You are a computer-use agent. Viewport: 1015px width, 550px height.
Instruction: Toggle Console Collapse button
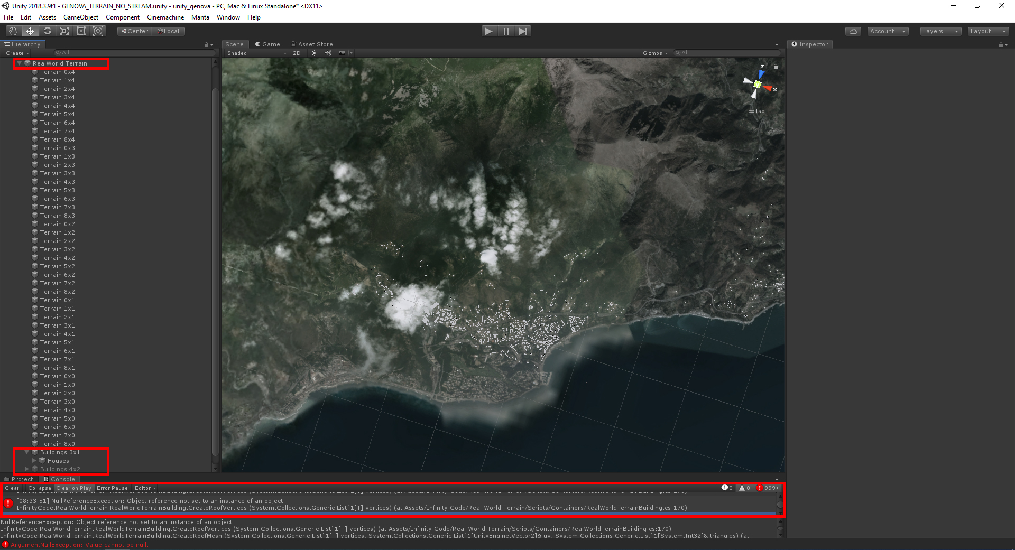(x=40, y=488)
